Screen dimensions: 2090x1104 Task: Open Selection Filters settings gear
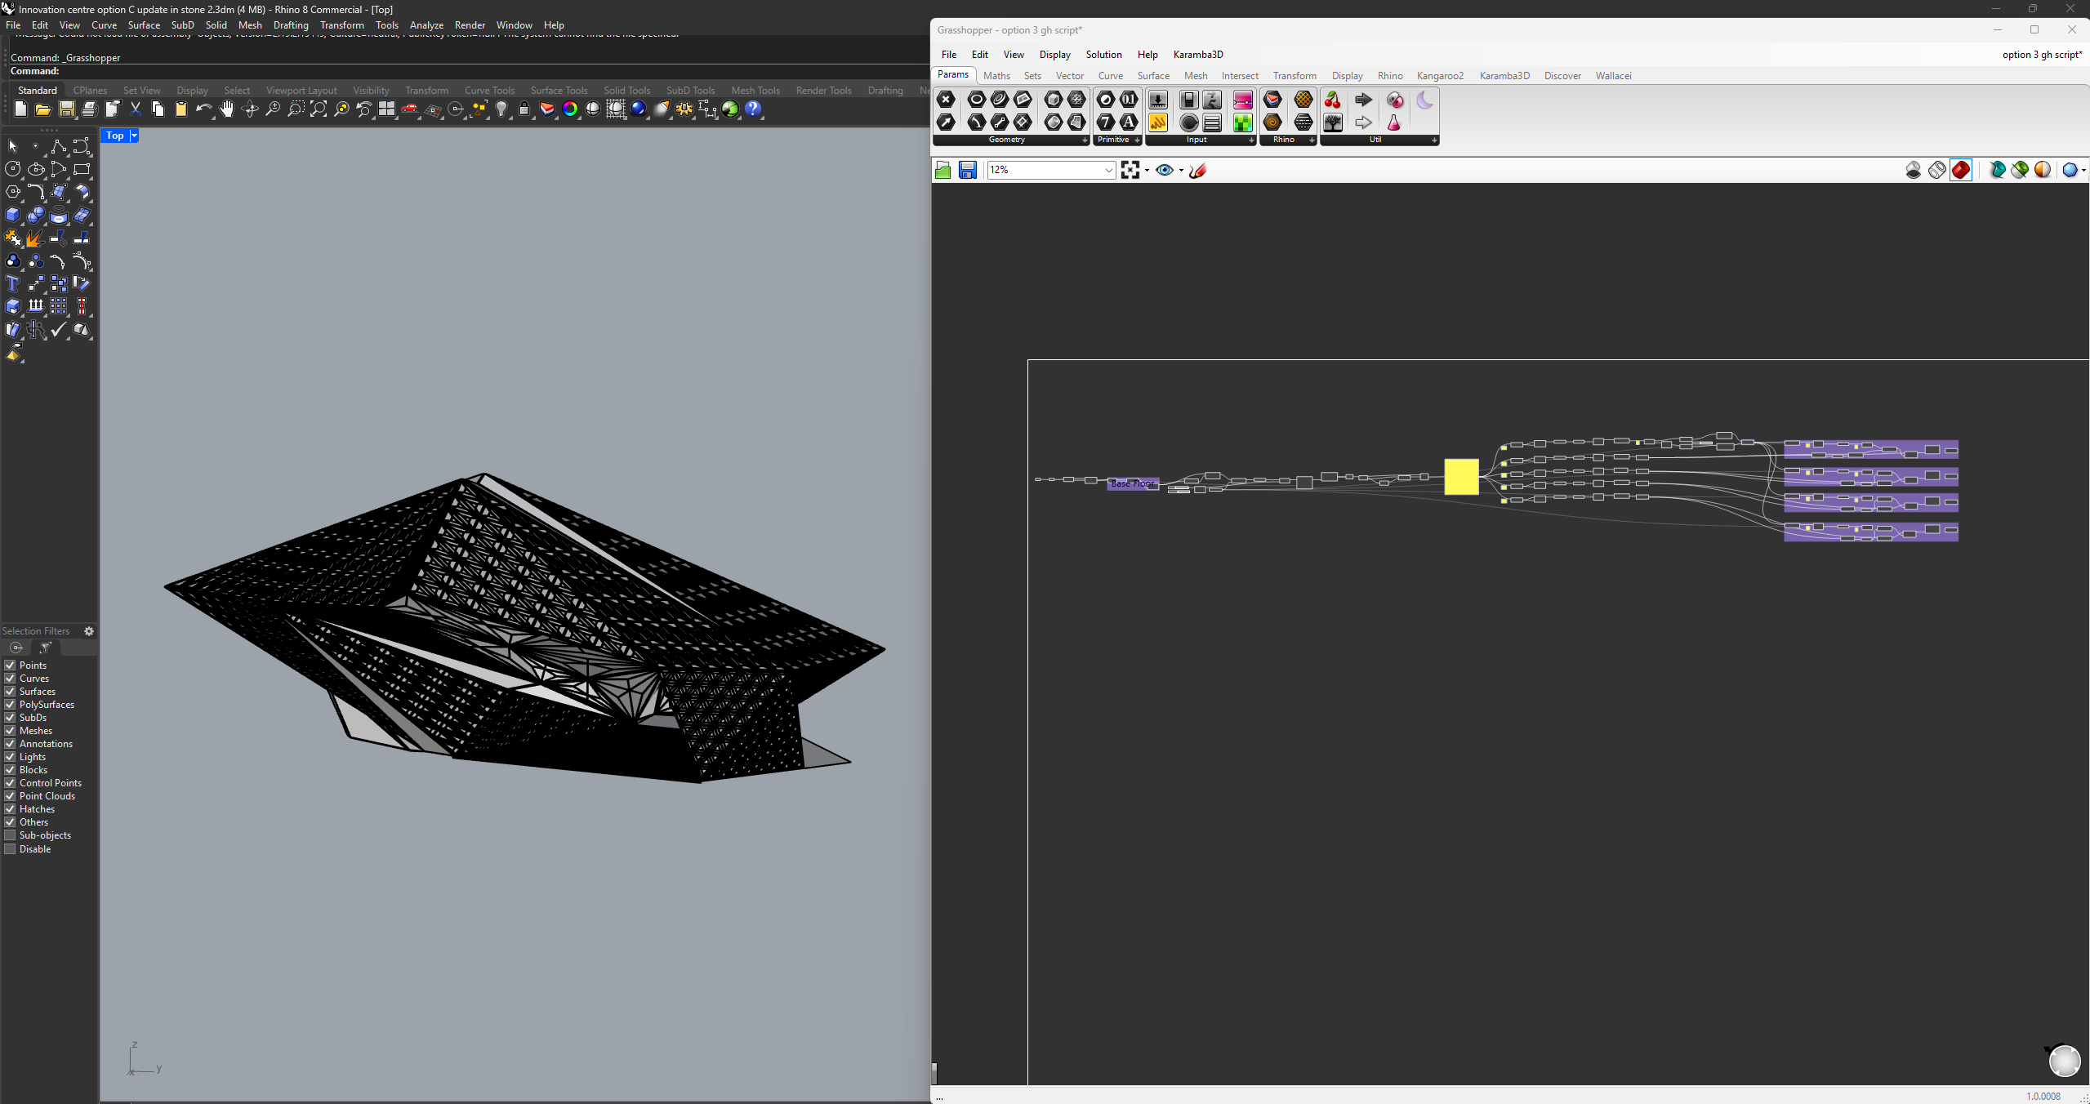click(89, 631)
